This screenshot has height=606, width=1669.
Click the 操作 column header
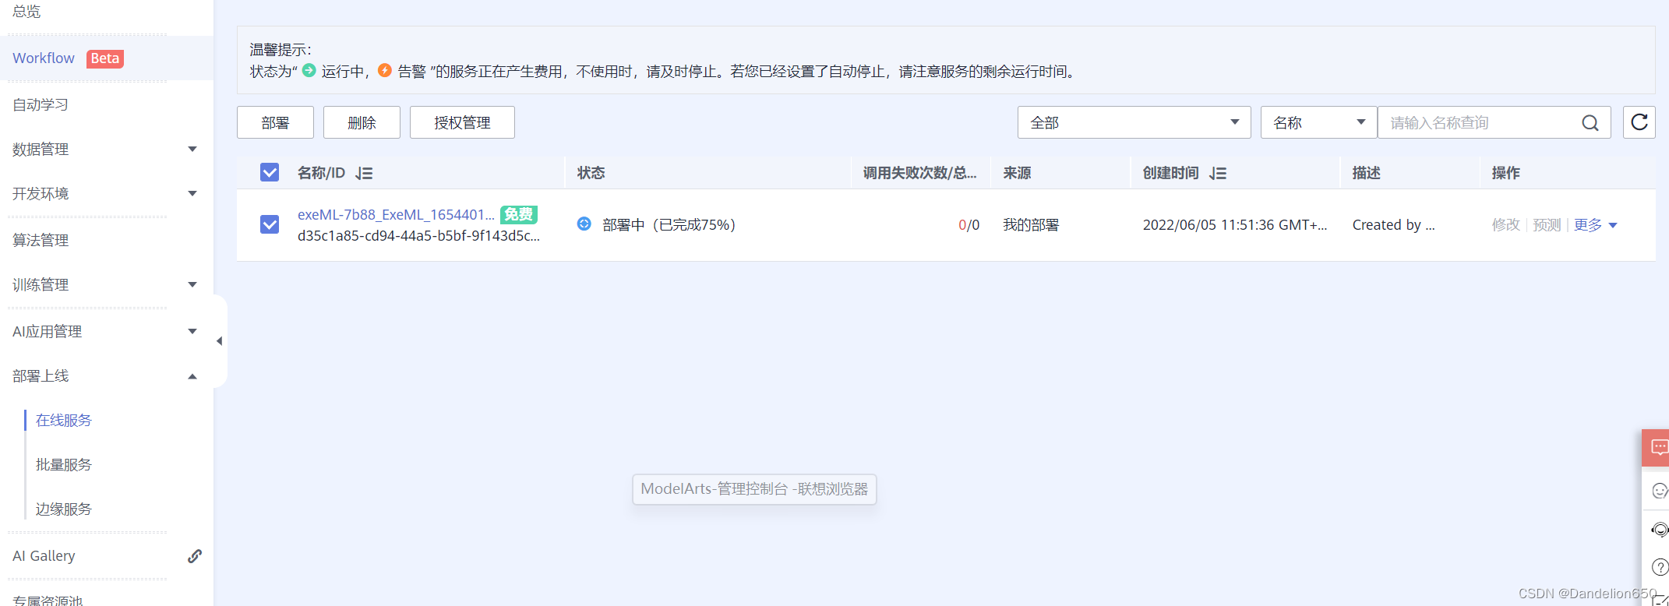point(1505,173)
